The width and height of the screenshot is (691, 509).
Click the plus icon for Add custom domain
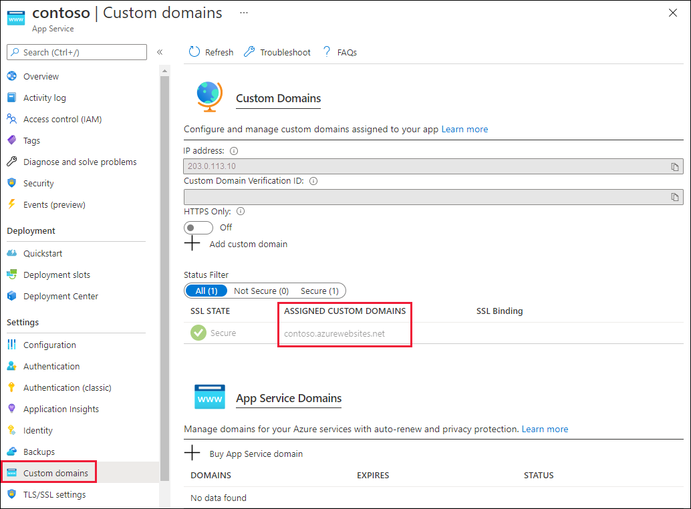click(192, 244)
